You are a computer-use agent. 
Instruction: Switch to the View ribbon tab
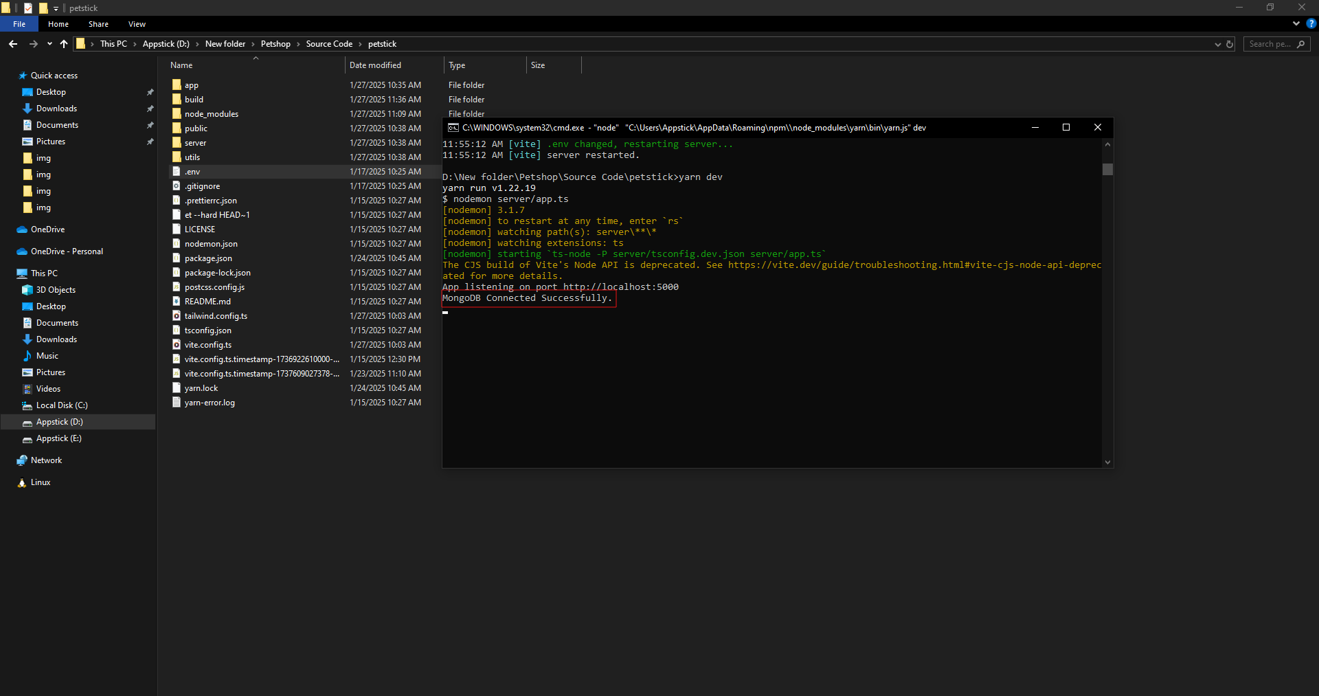(x=137, y=24)
